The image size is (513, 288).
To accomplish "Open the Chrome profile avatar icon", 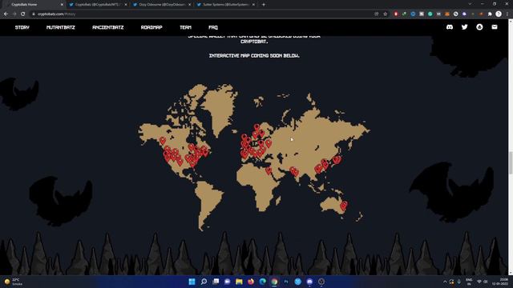I will [499, 14].
